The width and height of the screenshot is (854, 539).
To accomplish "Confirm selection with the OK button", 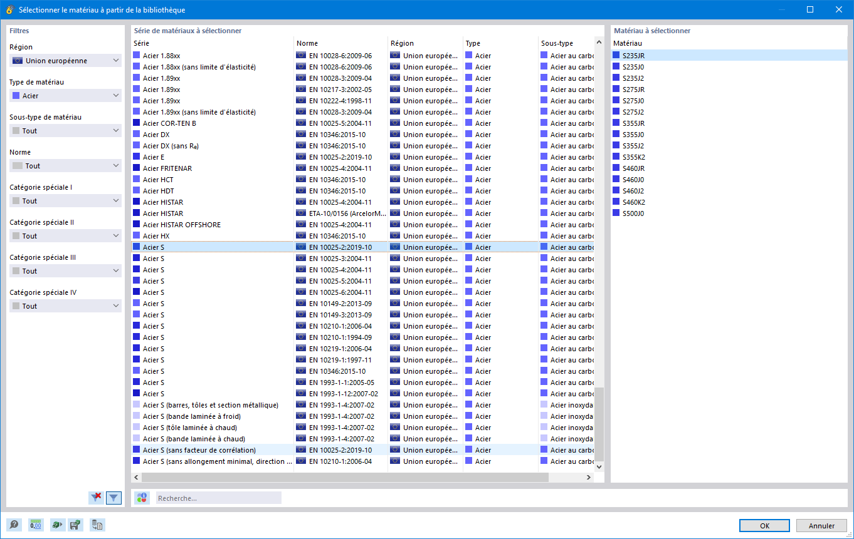I will coord(764,526).
